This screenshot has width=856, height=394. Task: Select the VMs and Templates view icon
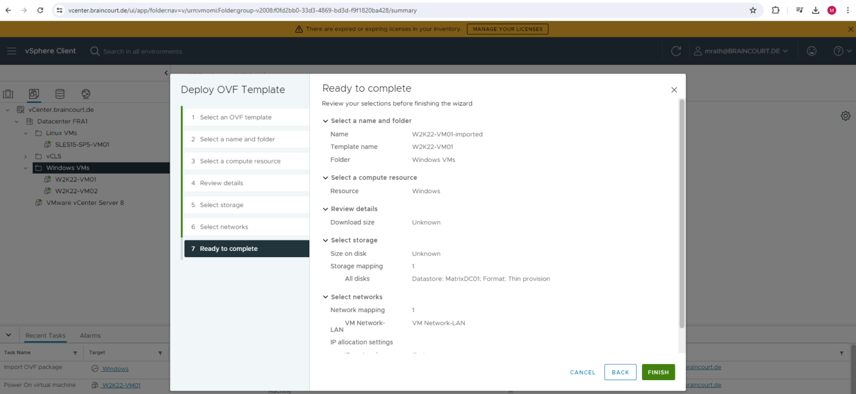(33, 93)
